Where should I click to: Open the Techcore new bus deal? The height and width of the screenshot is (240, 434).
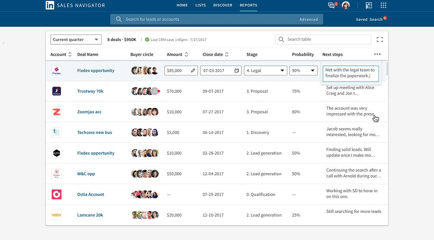click(94, 133)
